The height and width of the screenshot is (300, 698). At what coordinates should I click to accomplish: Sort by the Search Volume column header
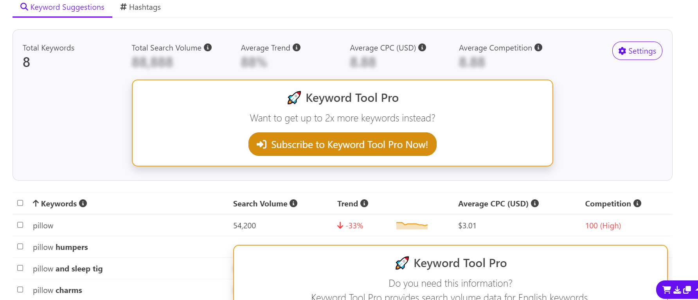click(260, 204)
